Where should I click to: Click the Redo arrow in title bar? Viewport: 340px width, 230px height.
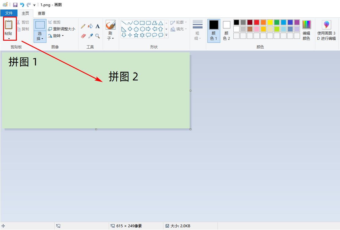(28, 5)
